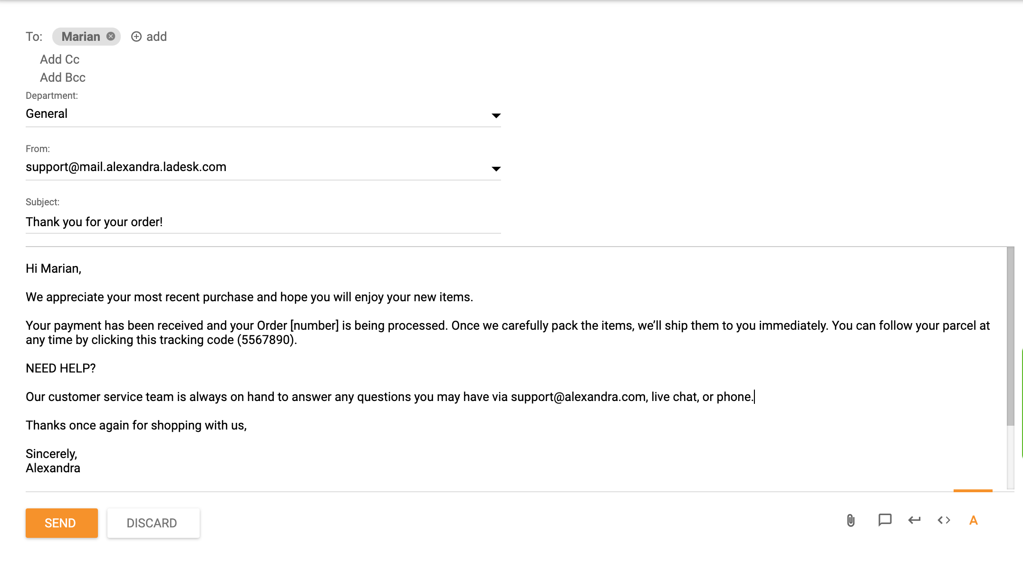Click the Alexandra signature line
Screen dimensions: 1023x573
coord(53,468)
